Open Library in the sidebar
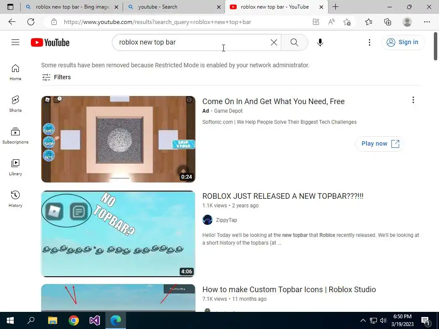The height and width of the screenshot is (329, 439). [15, 167]
